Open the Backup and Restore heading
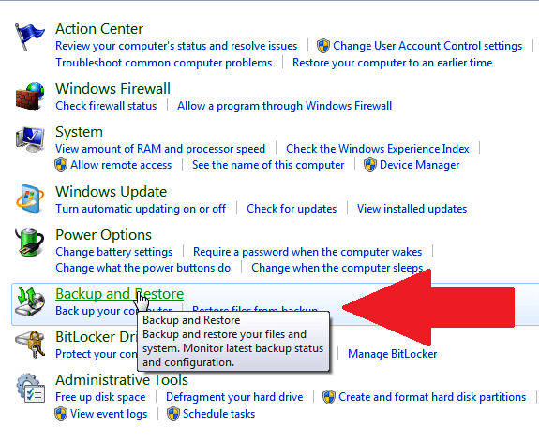This screenshot has height=441, width=539. click(x=119, y=294)
